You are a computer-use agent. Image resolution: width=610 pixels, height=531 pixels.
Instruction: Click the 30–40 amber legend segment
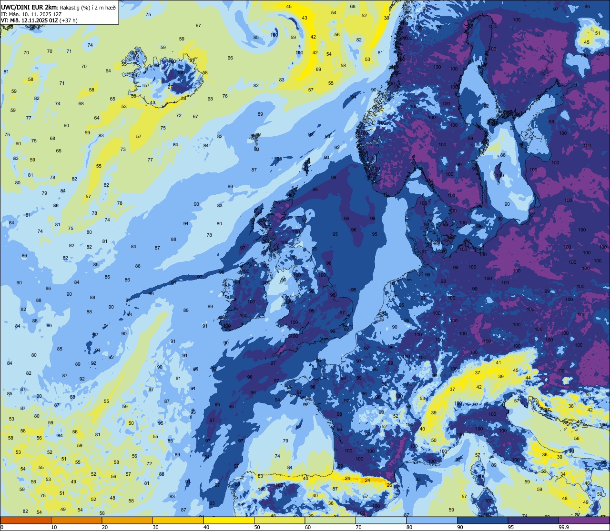coord(178,520)
